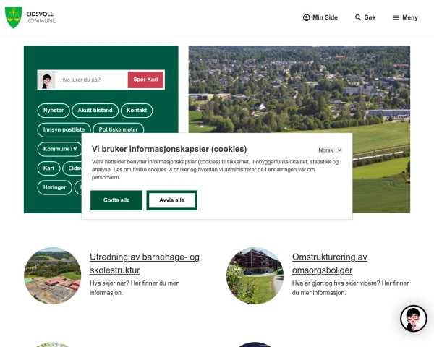
Task: Open the Kari chatbot floating avatar
Action: [x=413, y=318]
